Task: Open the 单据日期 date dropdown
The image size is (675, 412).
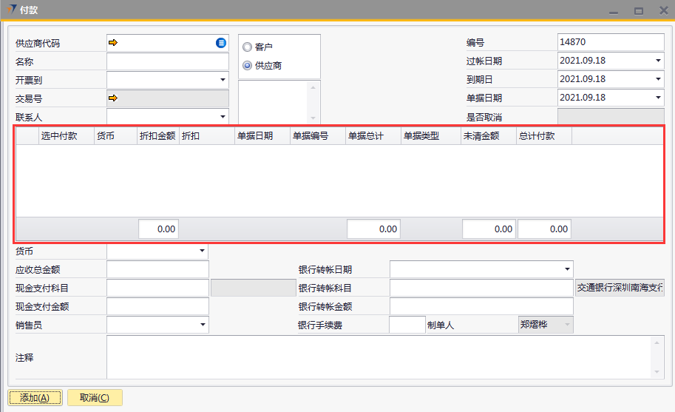Action: pyautogui.click(x=657, y=98)
